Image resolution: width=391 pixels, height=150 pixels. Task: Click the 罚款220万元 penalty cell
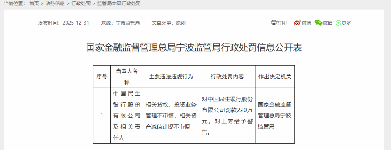227,116
